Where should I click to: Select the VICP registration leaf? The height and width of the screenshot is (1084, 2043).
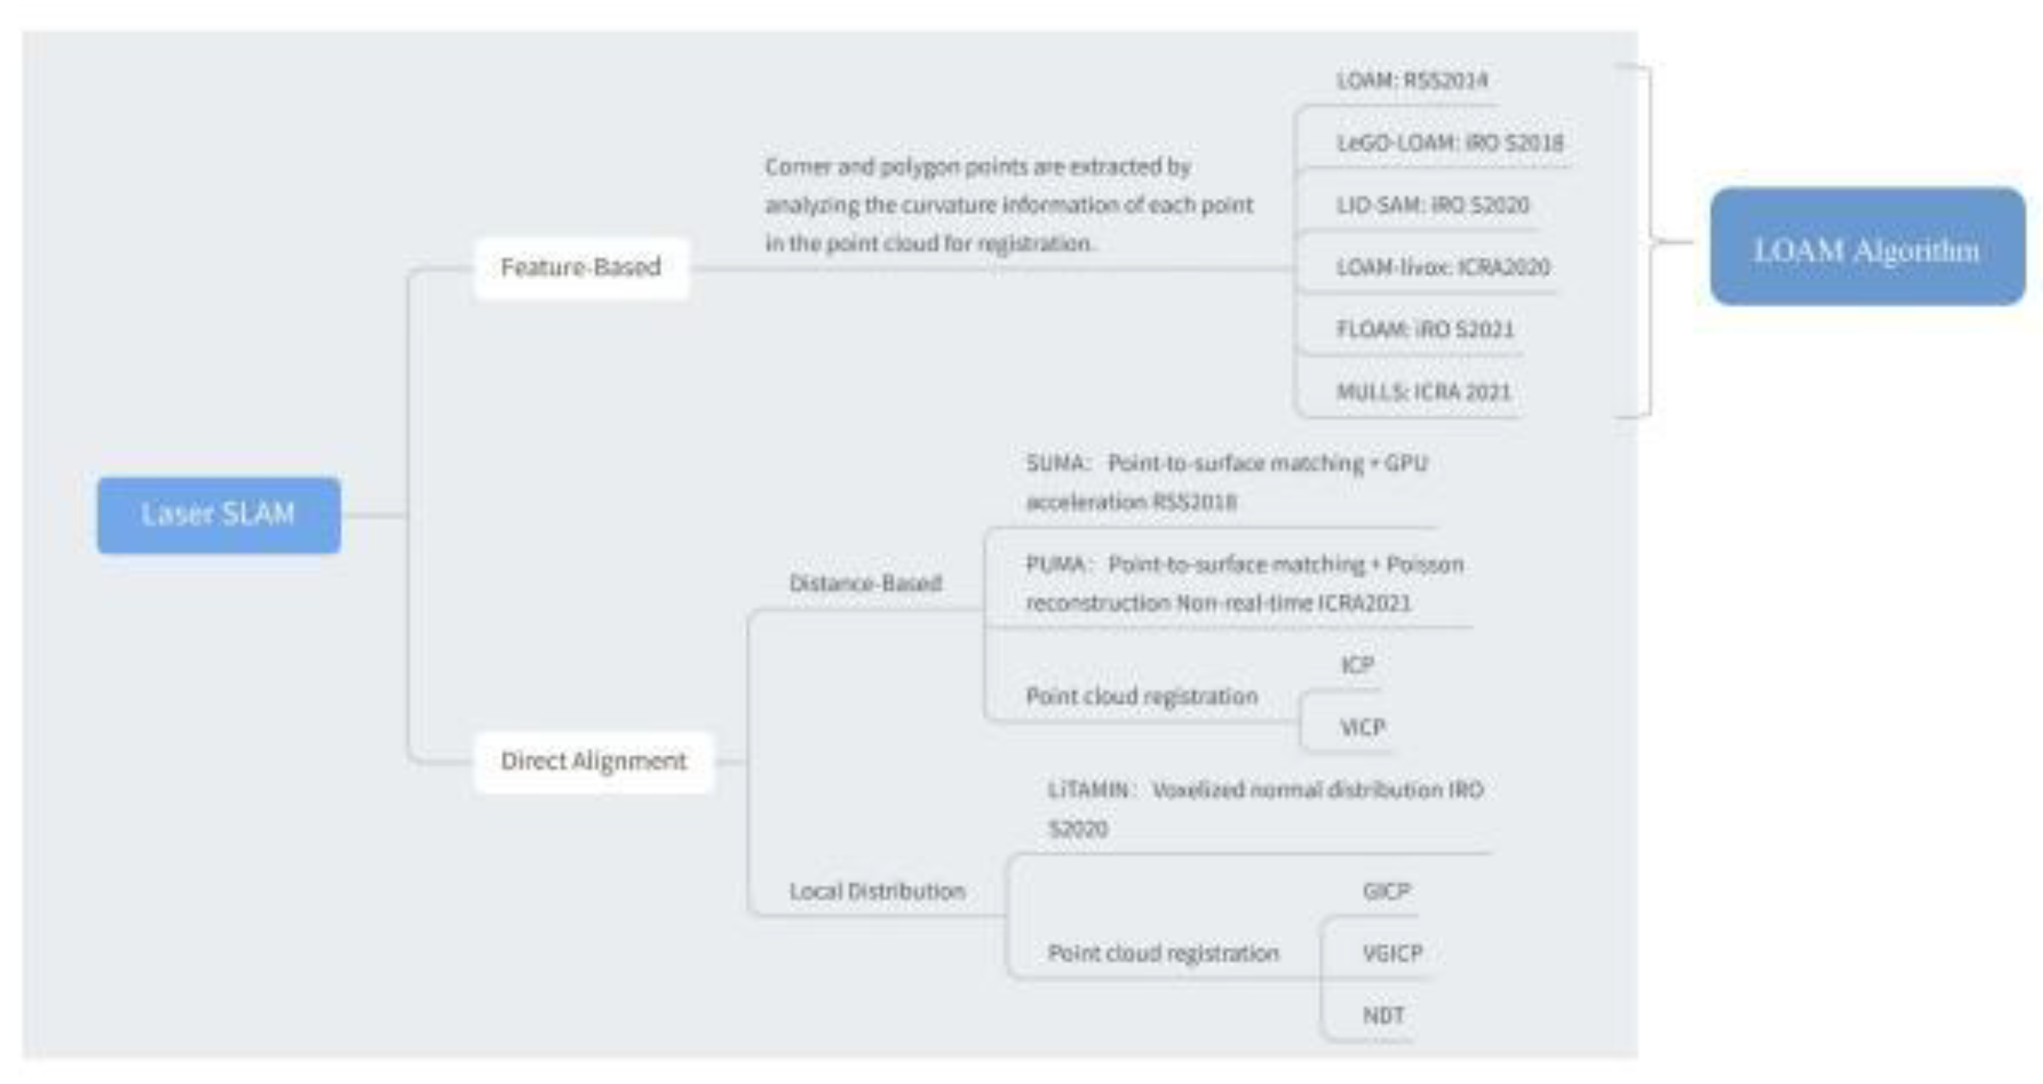[x=1362, y=727]
